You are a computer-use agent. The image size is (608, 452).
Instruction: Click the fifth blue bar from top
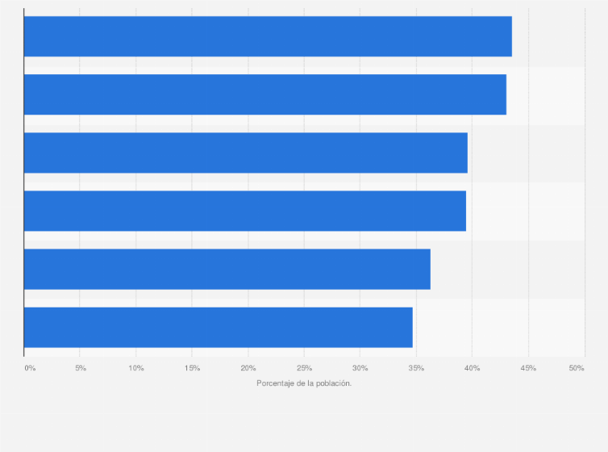(x=227, y=269)
